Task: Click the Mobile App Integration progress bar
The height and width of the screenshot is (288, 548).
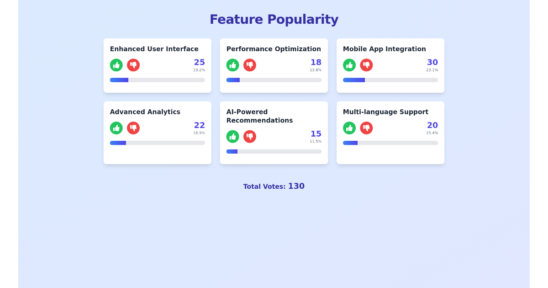Action: tap(390, 80)
